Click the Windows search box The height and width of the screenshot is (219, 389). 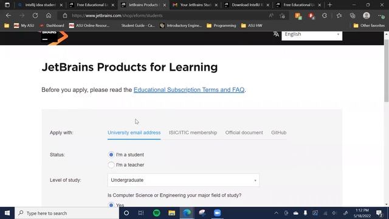pos(67,213)
